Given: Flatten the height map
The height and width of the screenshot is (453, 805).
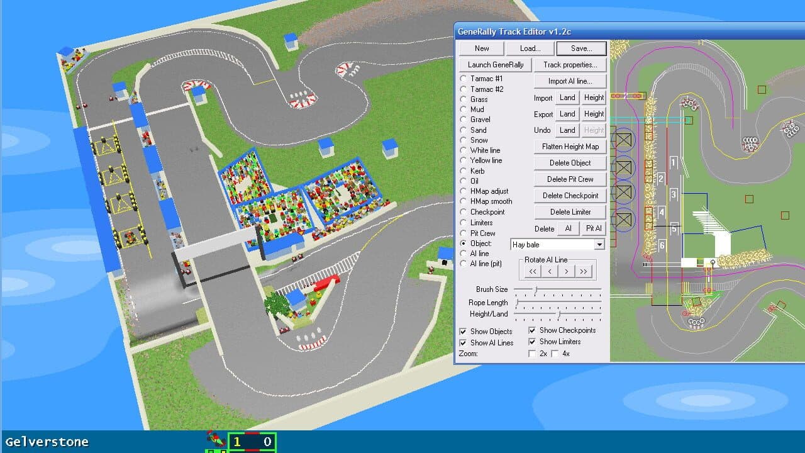Looking at the screenshot, I should coord(570,146).
